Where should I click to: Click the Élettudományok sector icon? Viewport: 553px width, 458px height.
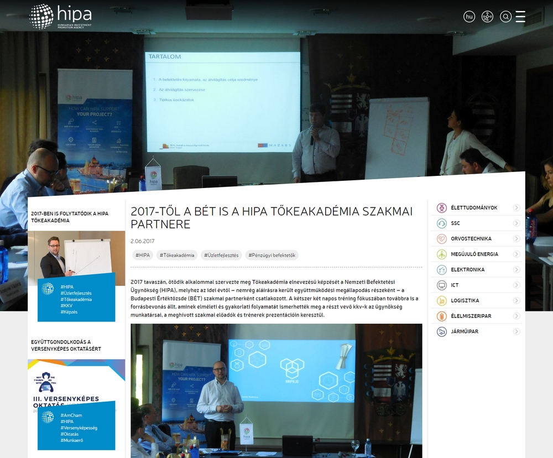coord(441,208)
